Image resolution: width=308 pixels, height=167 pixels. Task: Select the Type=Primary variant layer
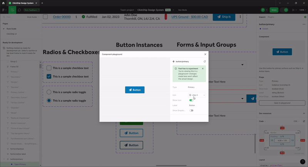pyautogui.click(x=20, y=164)
